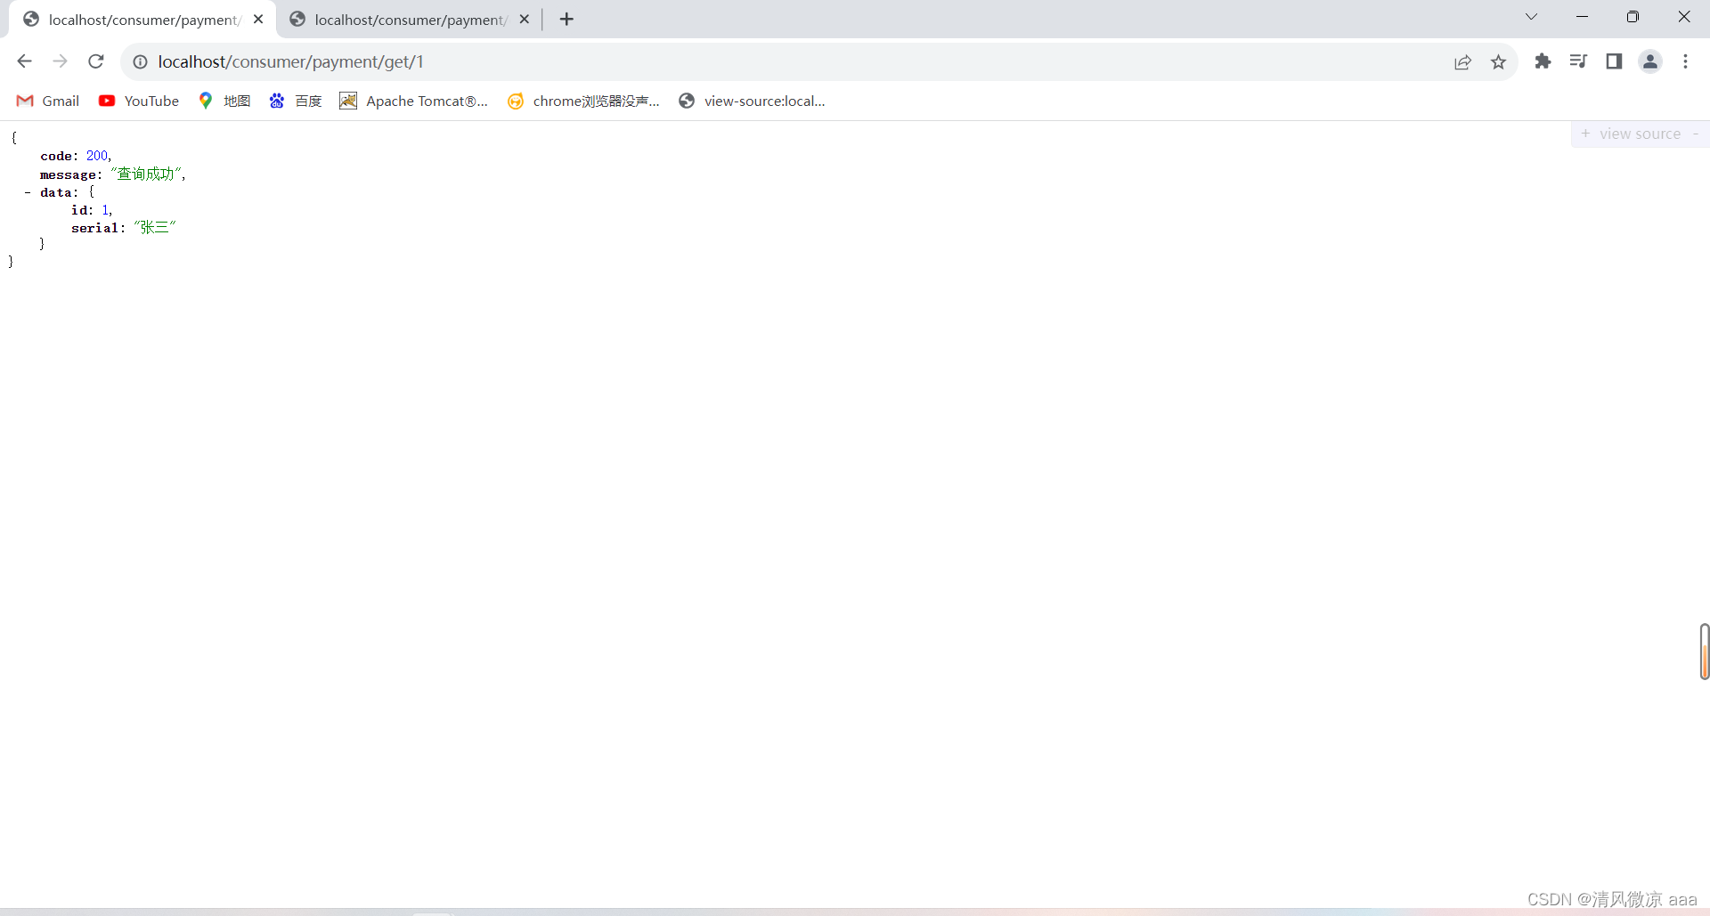The width and height of the screenshot is (1710, 916).
Task: Share this page icon
Action: (1462, 62)
